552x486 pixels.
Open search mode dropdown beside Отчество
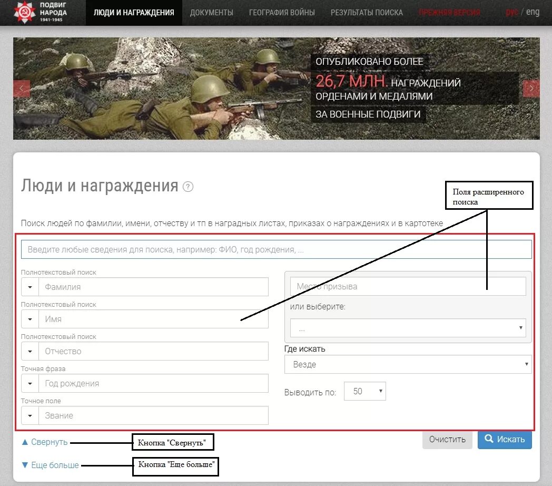pos(30,351)
